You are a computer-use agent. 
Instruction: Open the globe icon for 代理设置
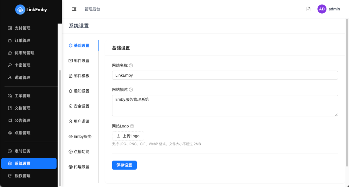[x=70, y=167]
